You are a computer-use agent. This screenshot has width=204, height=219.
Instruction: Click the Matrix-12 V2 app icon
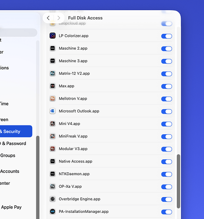pyautogui.click(x=53, y=73)
